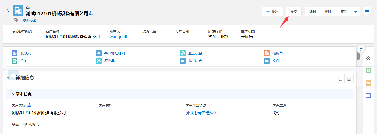The width and height of the screenshot is (377, 134).
Task: Open the more actions dropdown next to 复制
Action: tap(356, 12)
